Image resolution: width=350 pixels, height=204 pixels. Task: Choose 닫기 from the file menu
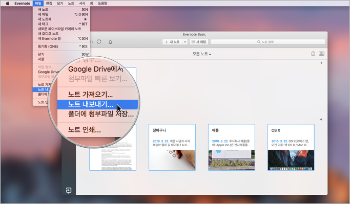(x=61, y=54)
